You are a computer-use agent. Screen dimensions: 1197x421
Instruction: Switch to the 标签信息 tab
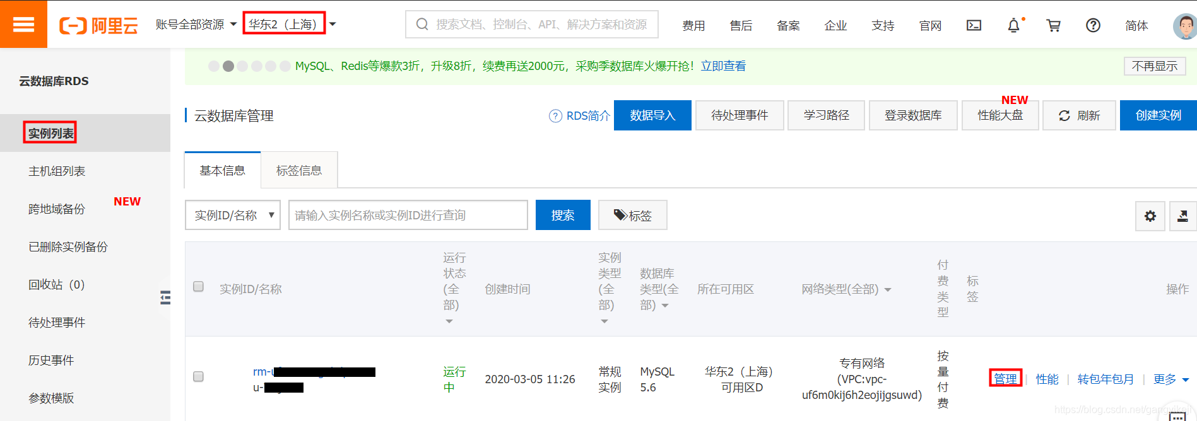pos(299,171)
